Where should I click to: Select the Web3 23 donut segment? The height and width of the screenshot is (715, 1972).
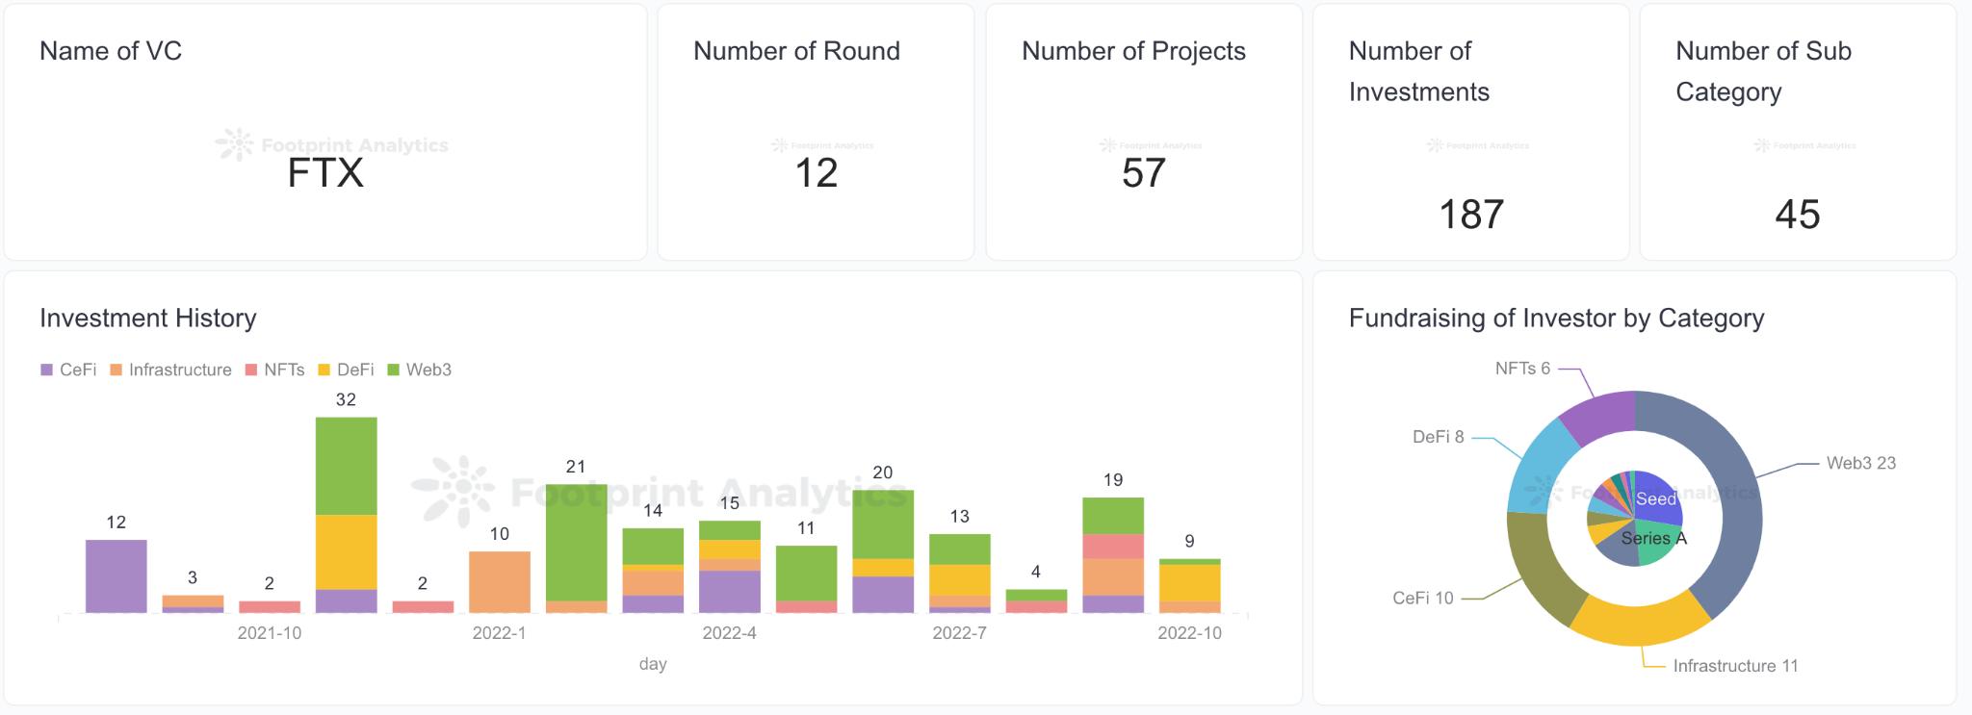(1725, 500)
